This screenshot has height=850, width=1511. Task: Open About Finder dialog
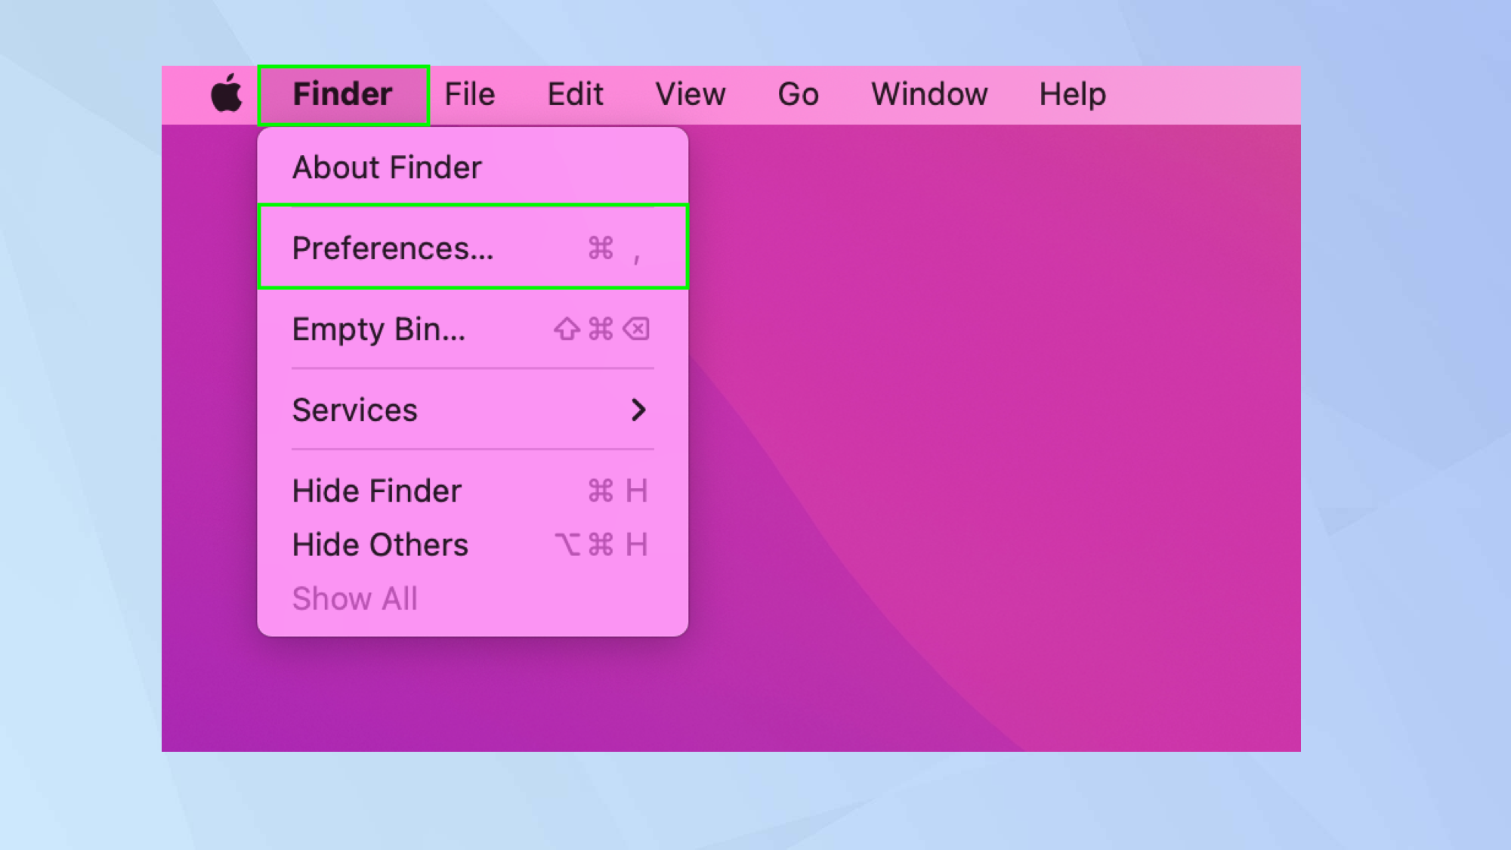386,167
